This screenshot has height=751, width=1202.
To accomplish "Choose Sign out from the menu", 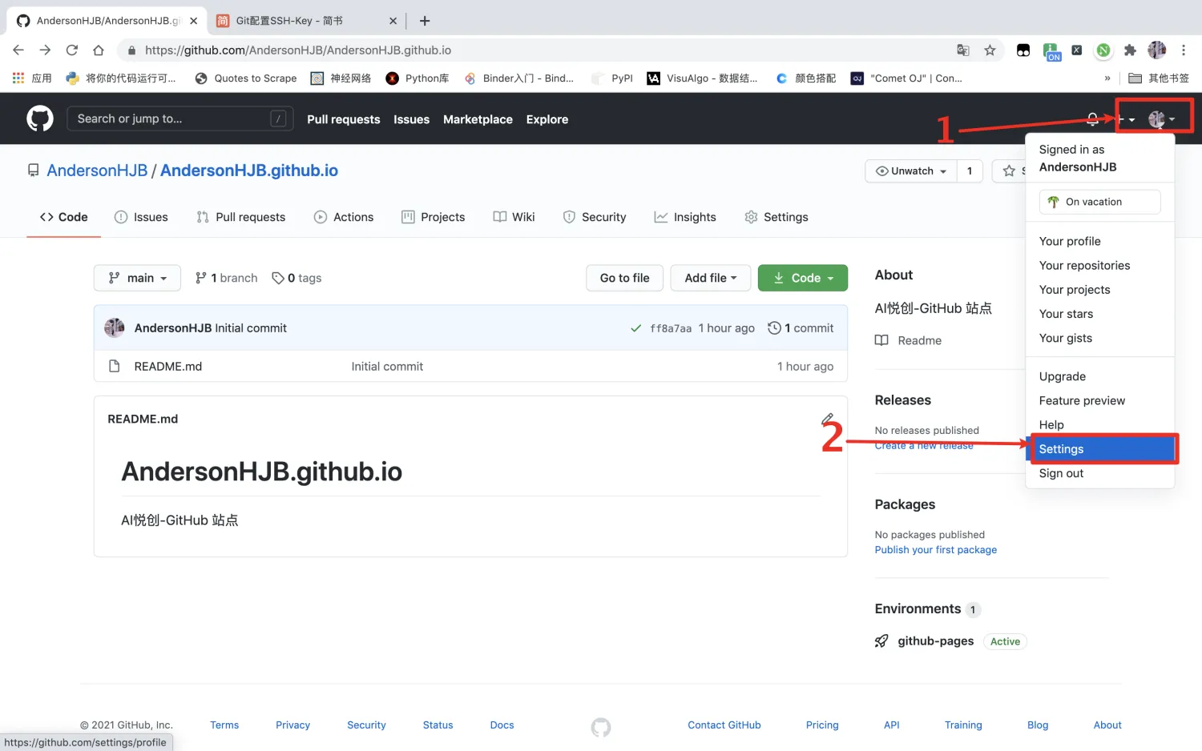I will point(1100,473).
